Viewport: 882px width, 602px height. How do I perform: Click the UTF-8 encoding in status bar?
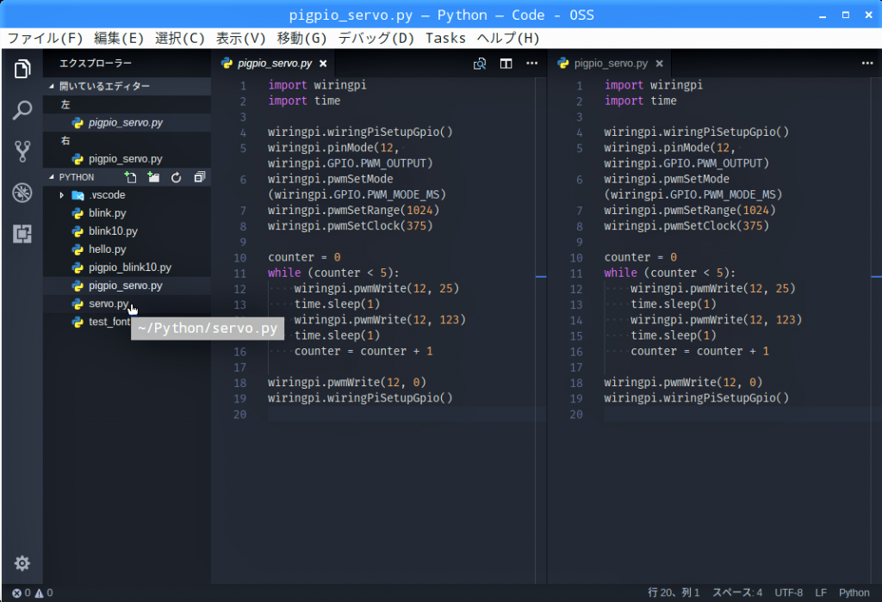[788, 593]
